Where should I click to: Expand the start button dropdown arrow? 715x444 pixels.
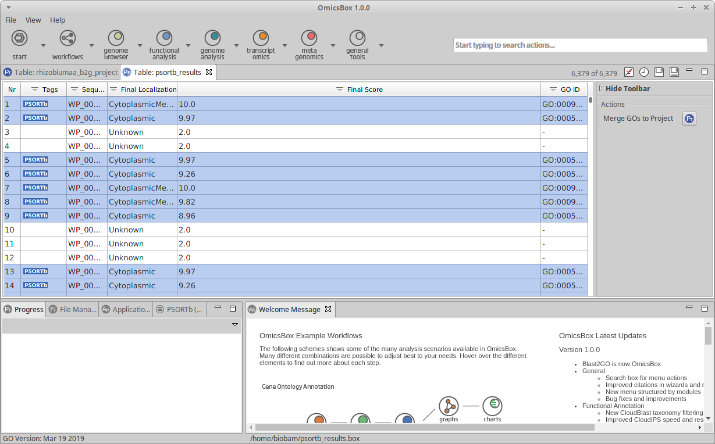click(43, 45)
